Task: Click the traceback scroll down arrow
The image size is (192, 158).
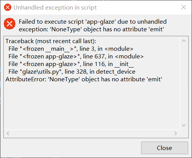Action: pyautogui.click(x=184, y=125)
